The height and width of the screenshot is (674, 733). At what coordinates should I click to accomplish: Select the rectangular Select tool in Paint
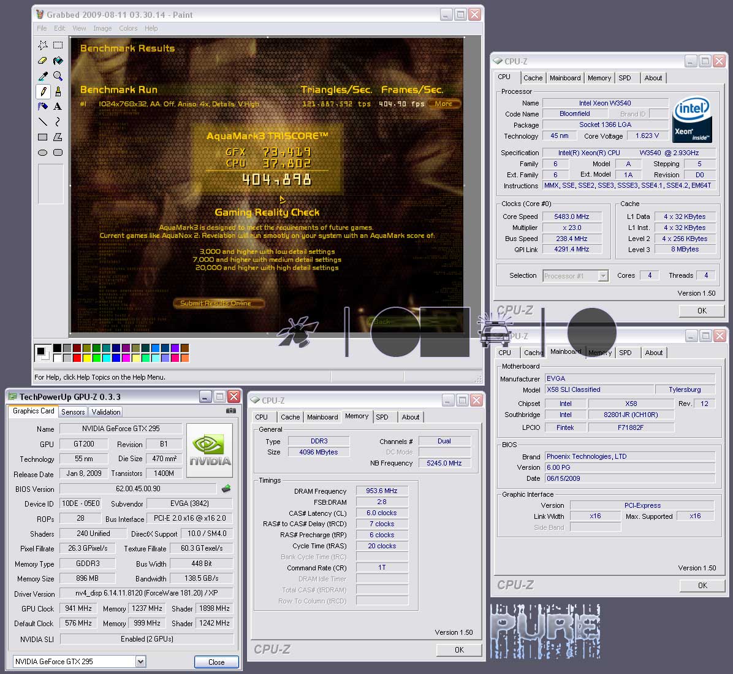coord(58,45)
